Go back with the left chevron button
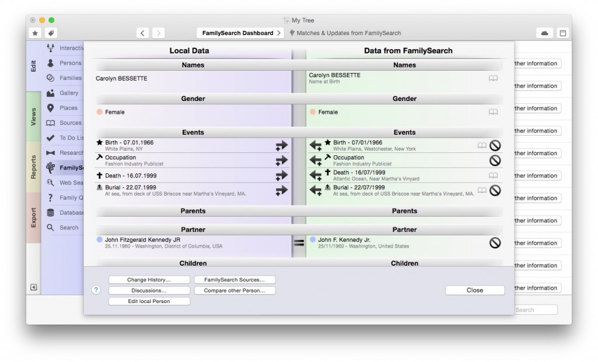Screen dimensions: 598x362 142,33
